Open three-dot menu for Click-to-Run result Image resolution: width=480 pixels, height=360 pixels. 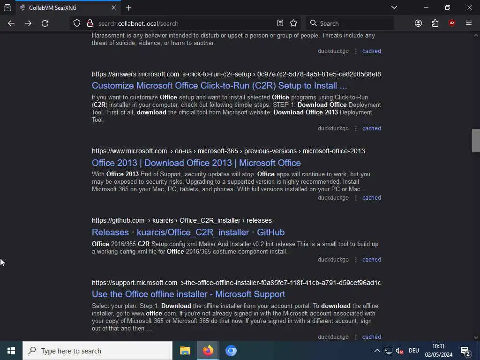(355, 128)
